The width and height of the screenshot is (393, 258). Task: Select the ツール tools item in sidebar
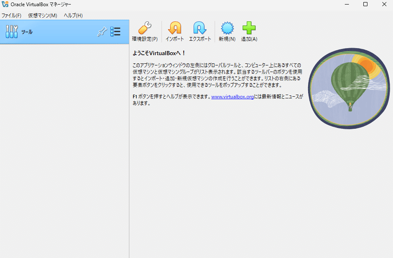click(64, 32)
